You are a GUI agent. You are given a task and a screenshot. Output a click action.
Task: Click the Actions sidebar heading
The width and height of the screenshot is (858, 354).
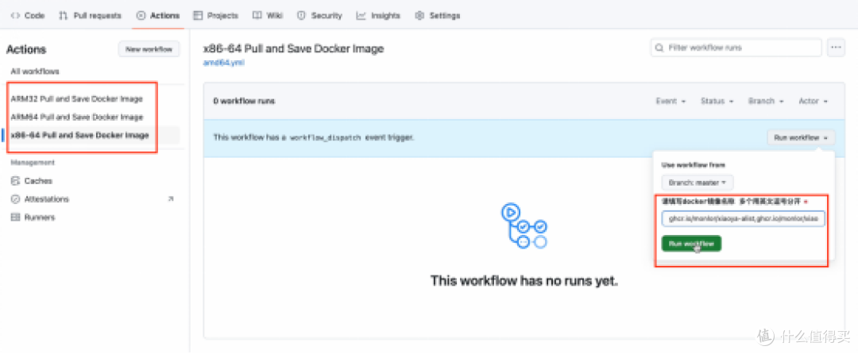click(26, 49)
